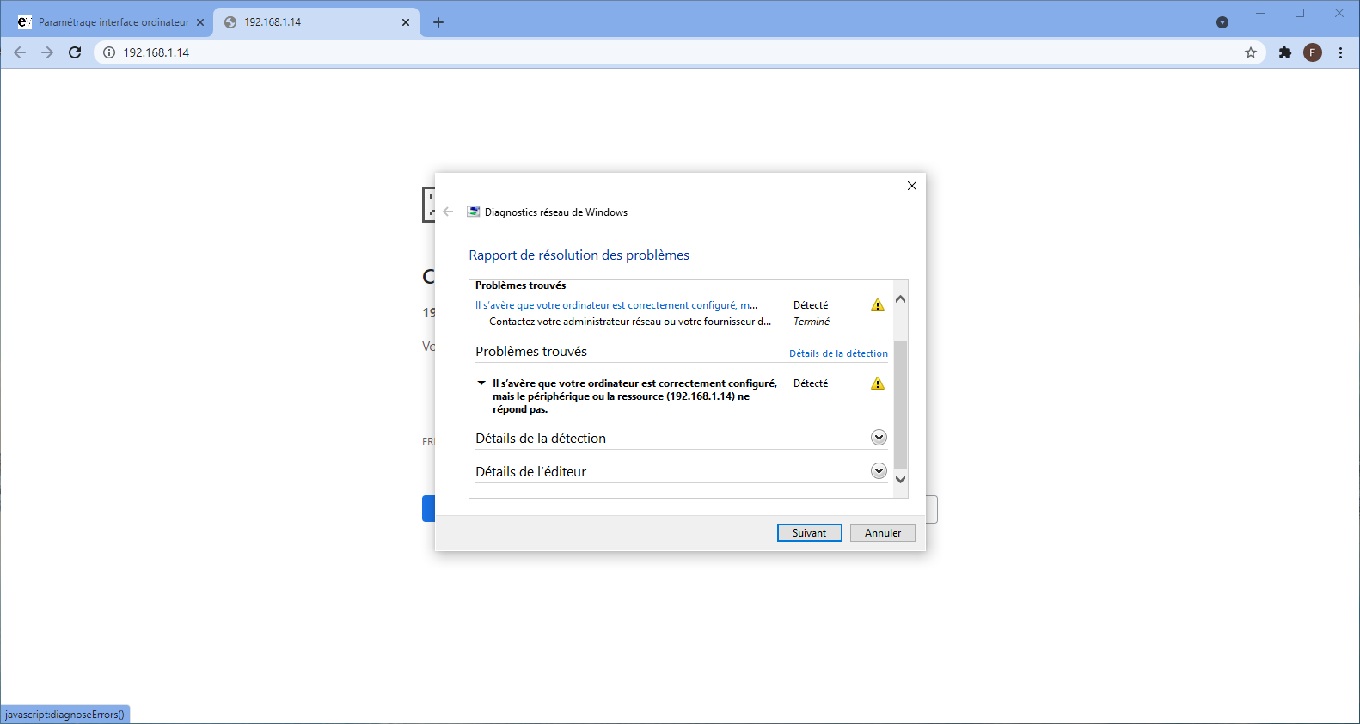Expand the Détails de la détection section
1360x724 pixels.
pyautogui.click(x=878, y=438)
